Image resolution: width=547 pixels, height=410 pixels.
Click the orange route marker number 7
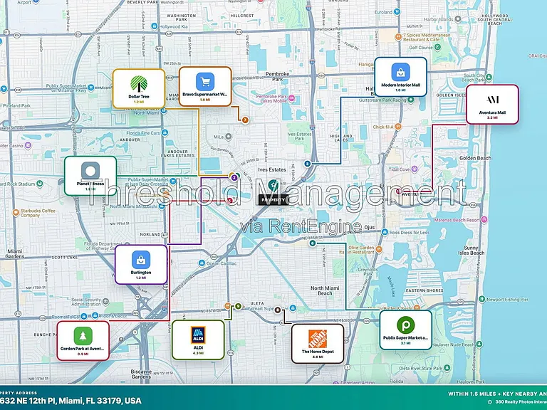coord(245,120)
